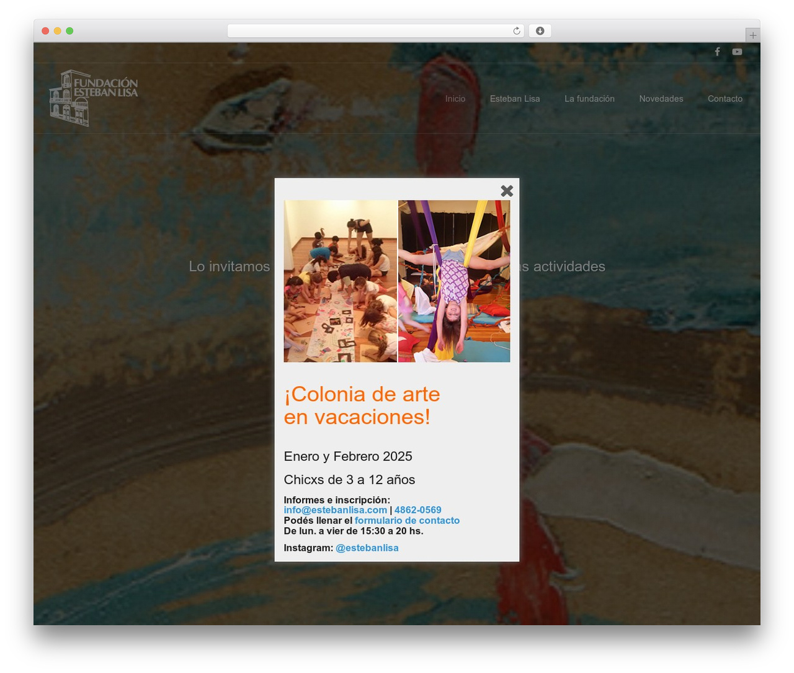
Task: Minimize the browser window with yellow button
Action: click(57, 31)
